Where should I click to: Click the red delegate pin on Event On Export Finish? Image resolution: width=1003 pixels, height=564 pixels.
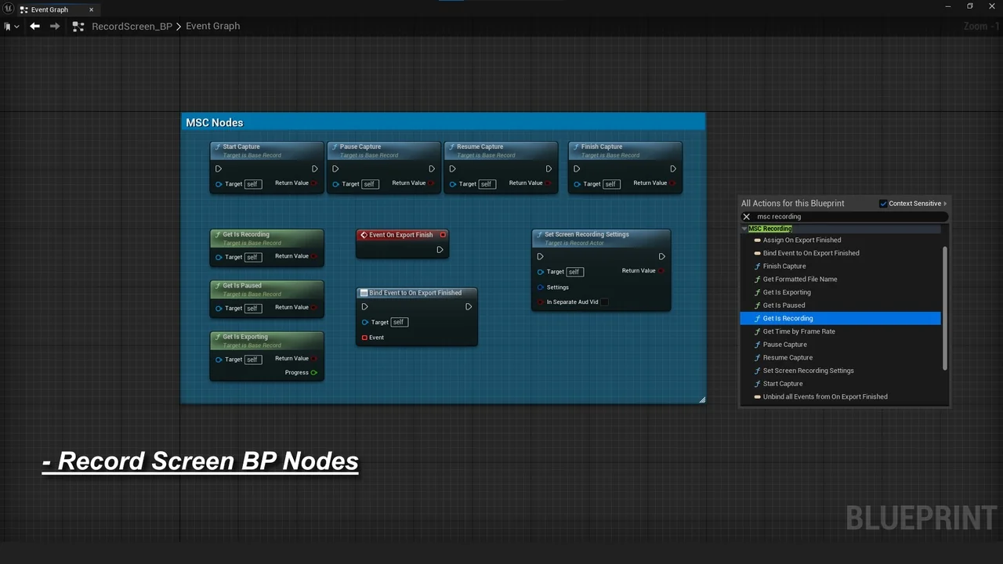(x=443, y=235)
